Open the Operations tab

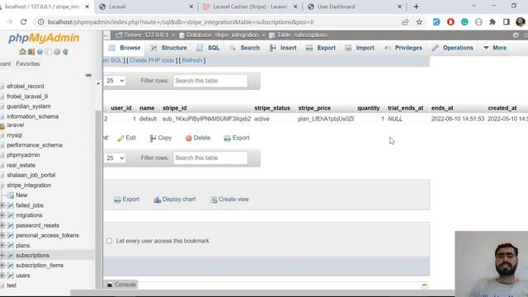point(453,48)
